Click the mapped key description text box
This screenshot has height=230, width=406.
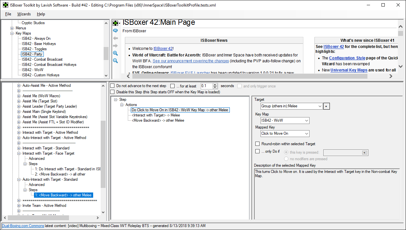pos(327,194)
